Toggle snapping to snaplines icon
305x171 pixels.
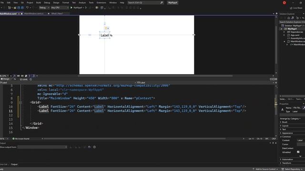(x=30, y=76)
